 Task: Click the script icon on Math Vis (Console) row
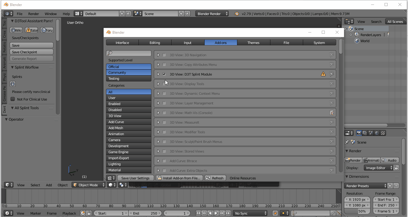[x=331, y=113]
